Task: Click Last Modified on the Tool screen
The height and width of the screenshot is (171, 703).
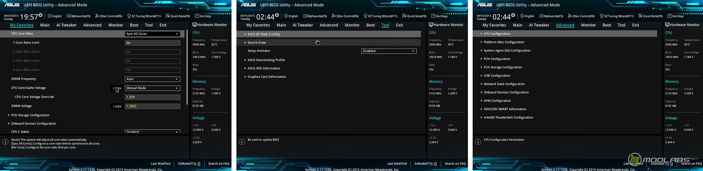Action: click(x=397, y=163)
